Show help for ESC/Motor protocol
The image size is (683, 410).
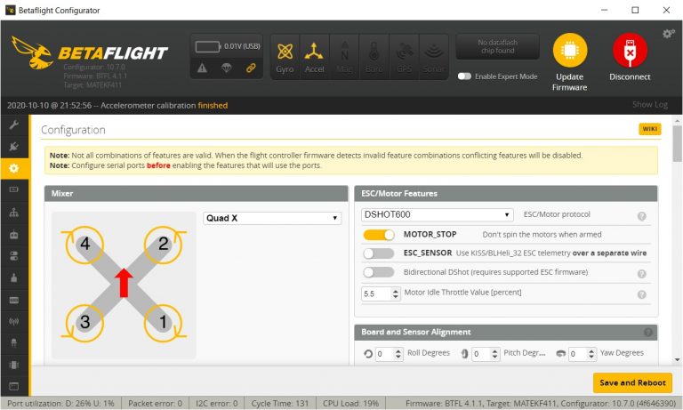pyautogui.click(x=641, y=216)
